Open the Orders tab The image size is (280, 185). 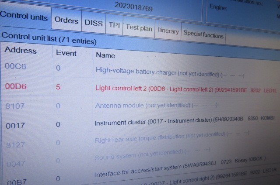(66, 21)
